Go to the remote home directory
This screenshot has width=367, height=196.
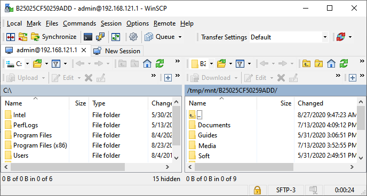pos(331,63)
